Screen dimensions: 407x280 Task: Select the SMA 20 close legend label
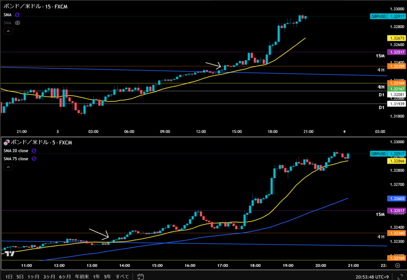[x=16, y=151]
